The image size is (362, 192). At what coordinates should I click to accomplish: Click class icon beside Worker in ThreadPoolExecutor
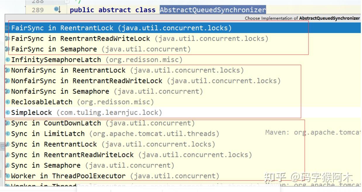(8, 176)
